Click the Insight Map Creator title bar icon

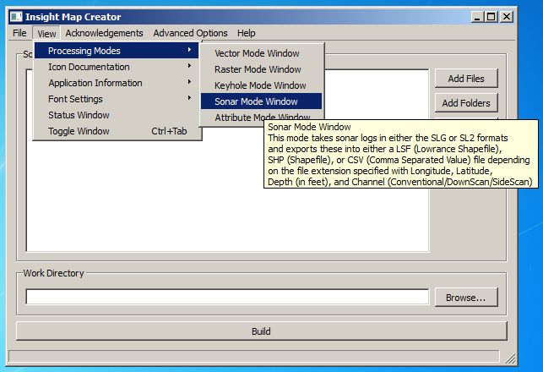pos(14,17)
